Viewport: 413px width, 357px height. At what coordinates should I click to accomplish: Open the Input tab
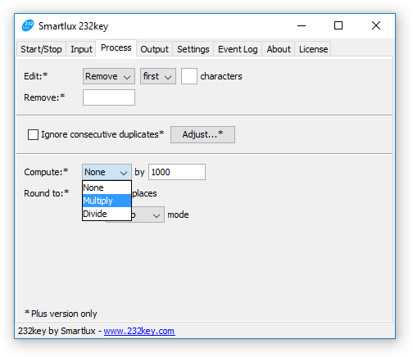tap(81, 49)
